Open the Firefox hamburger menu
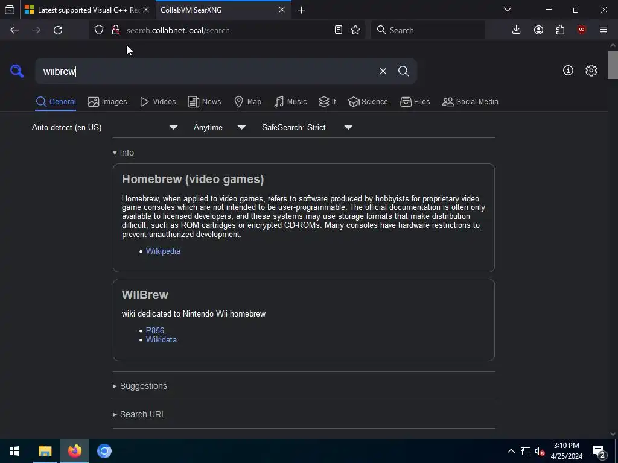618x463 pixels. pos(604,30)
